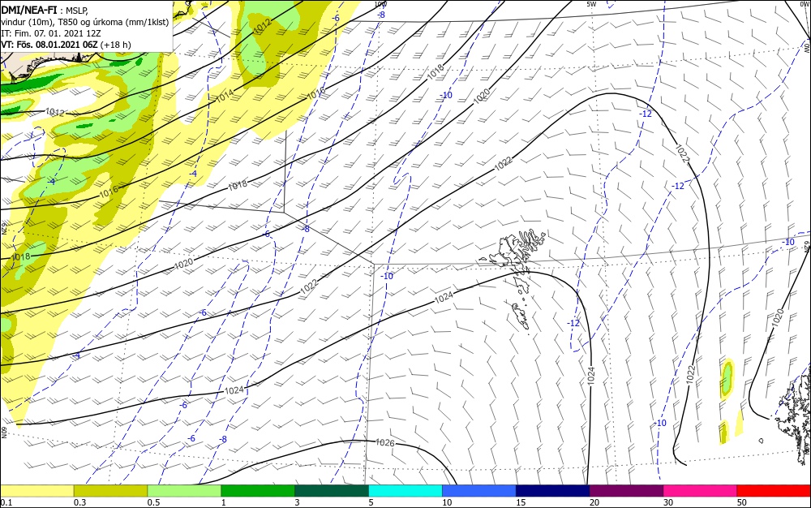Viewport: 811px width, 508px height.
Task: Click the dark green 3 mm swatch
Action: click(x=332, y=491)
